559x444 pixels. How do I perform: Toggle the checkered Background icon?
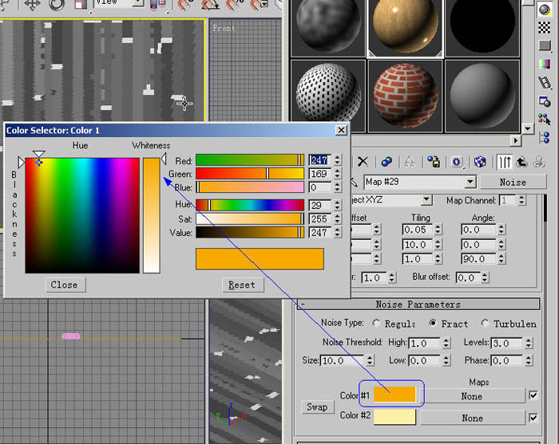[545, 27]
